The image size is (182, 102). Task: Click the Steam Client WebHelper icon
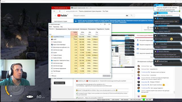coord(52,45)
